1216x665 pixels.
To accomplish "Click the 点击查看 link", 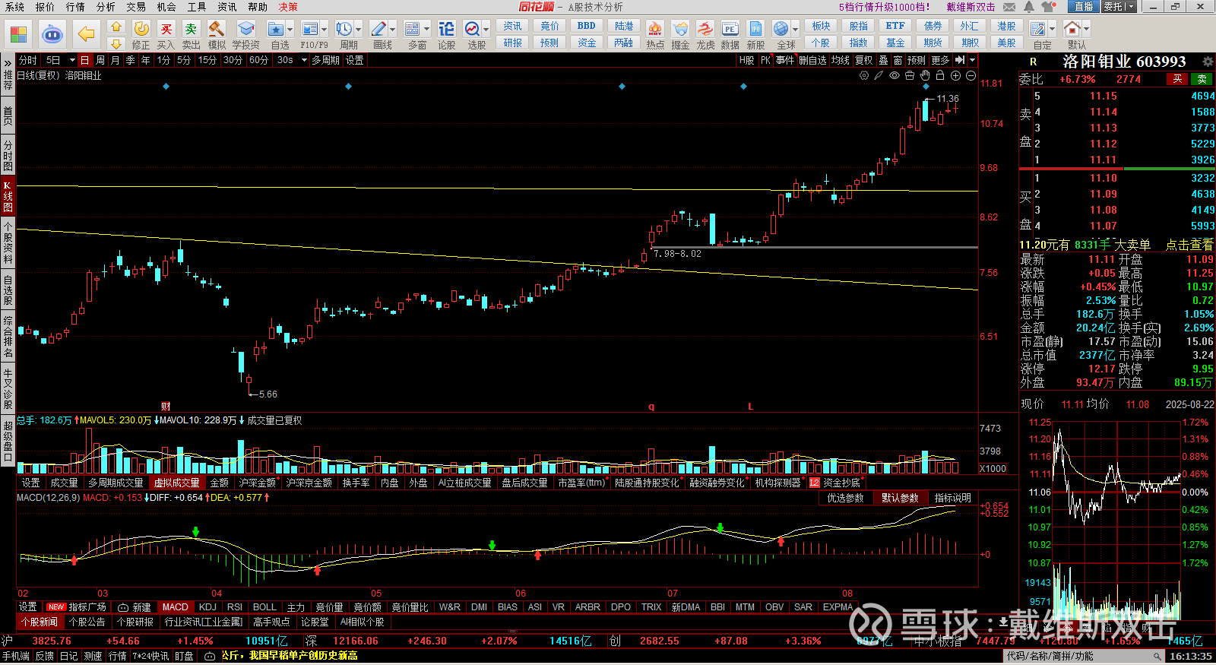I will pos(1189,245).
